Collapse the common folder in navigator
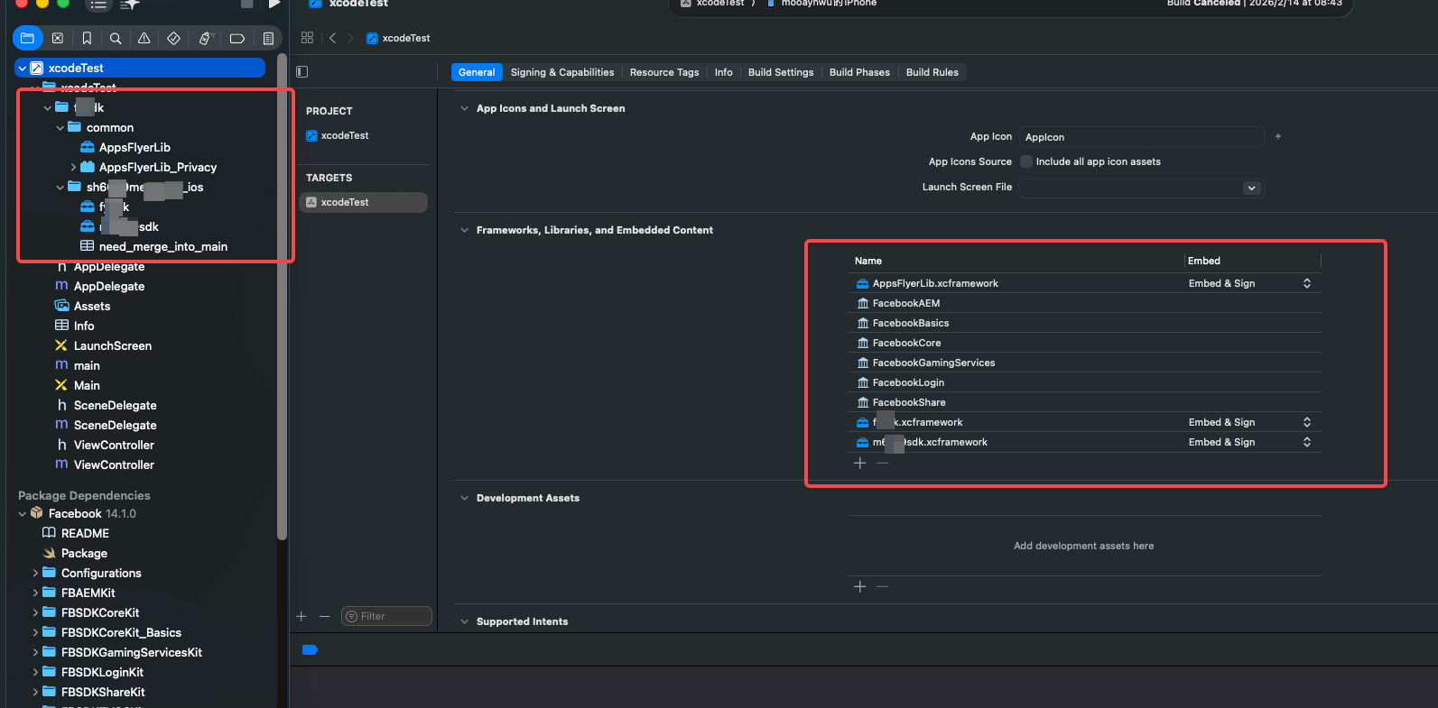The width and height of the screenshot is (1438, 708). point(60,128)
